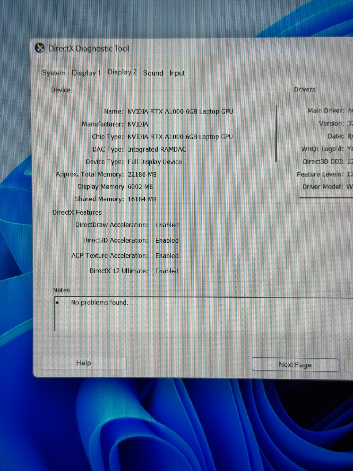Screen dimensions: 353x471
Task: Click the DirectDraw Acceleration Enabled value
Action: point(167,225)
